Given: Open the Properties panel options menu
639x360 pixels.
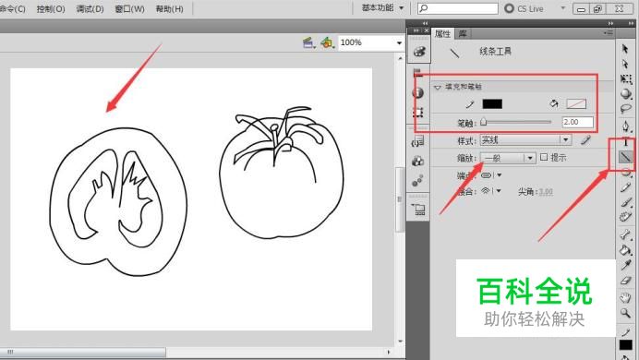Looking at the screenshot, I should point(609,32).
